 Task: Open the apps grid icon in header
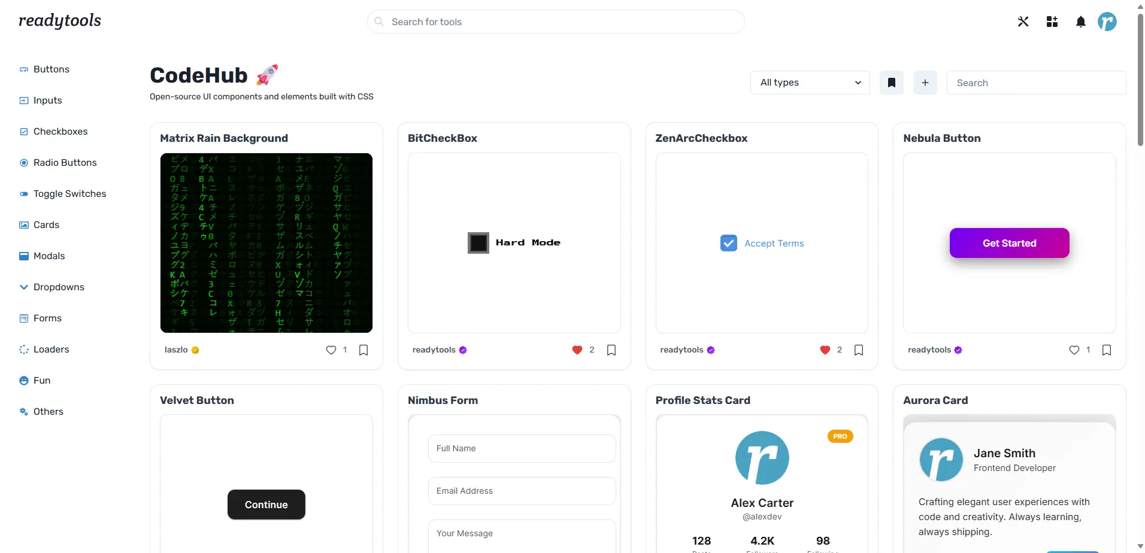point(1052,21)
